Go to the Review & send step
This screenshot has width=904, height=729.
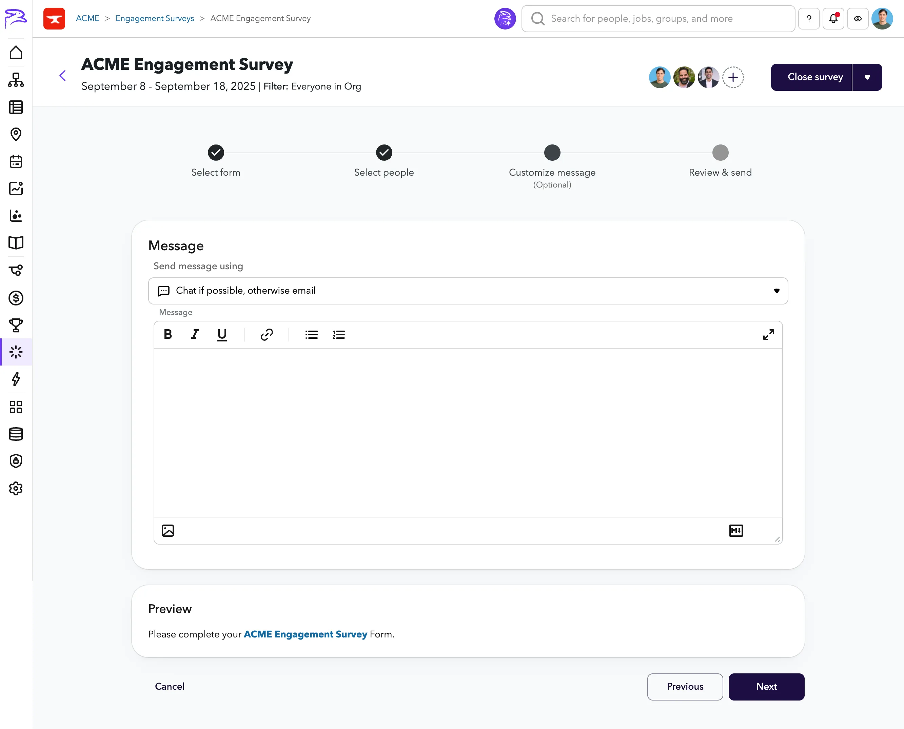click(x=720, y=153)
